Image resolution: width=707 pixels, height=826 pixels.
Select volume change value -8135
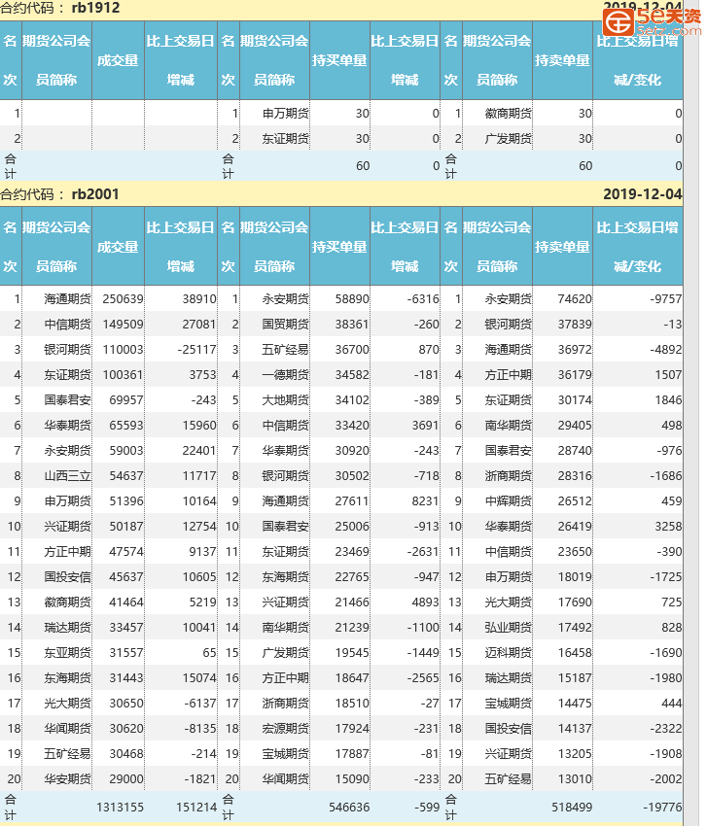point(200,729)
